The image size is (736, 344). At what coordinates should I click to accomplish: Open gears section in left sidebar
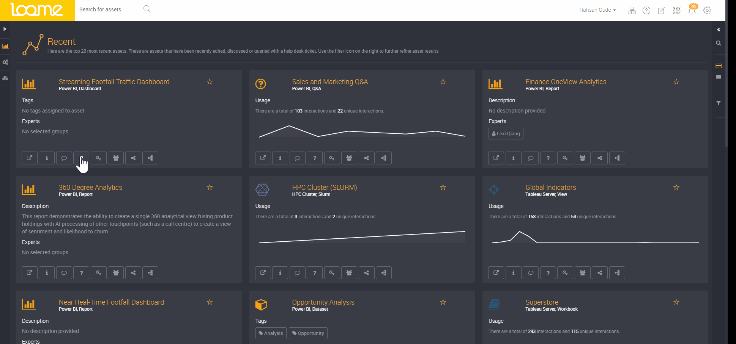pyautogui.click(x=5, y=62)
